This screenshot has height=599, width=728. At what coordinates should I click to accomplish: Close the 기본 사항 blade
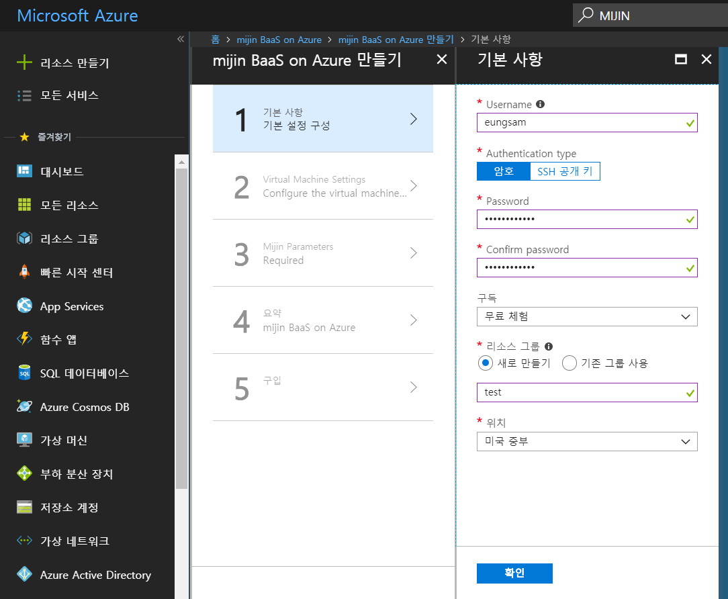[707, 59]
